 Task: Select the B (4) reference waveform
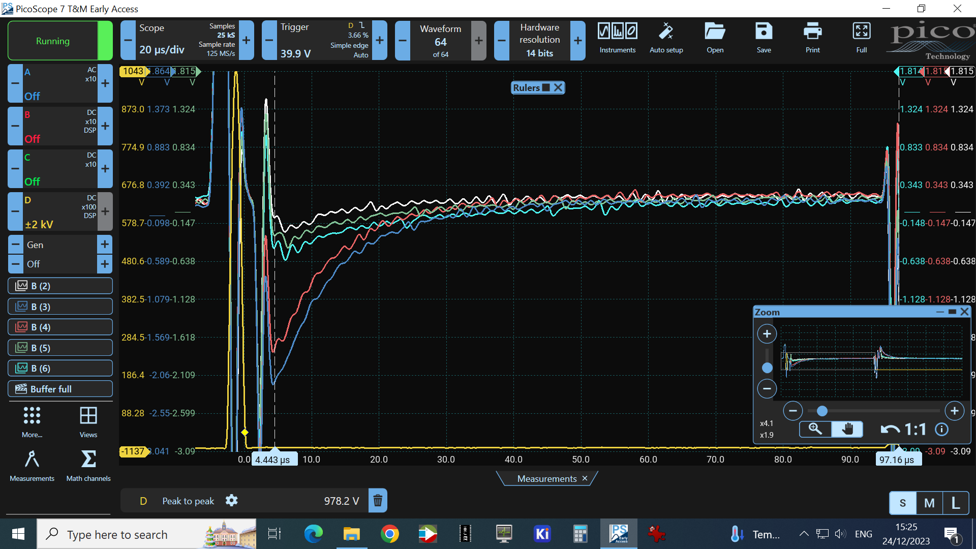coord(60,327)
